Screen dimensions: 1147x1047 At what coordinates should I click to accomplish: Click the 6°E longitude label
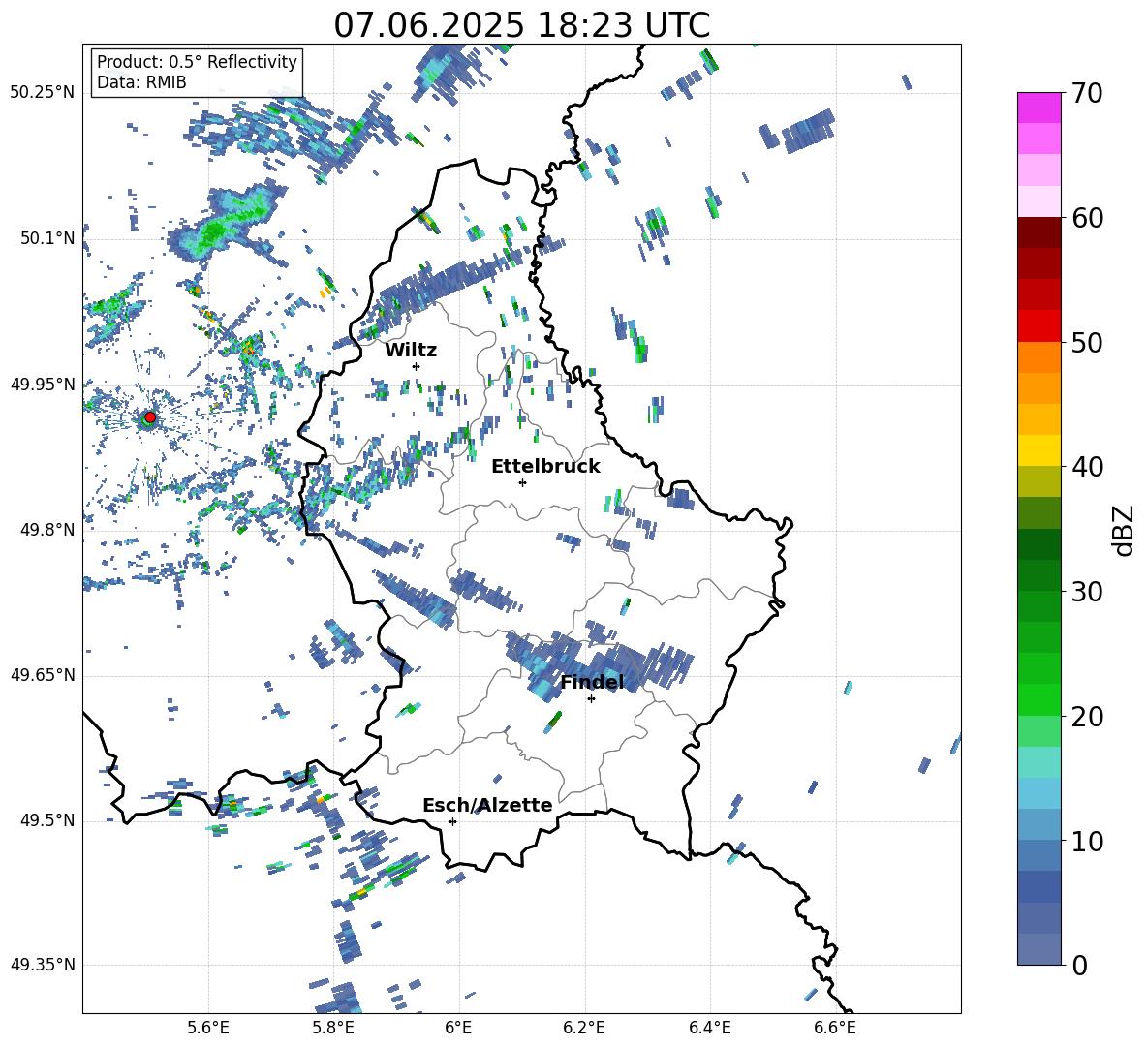click(458, 1029)
